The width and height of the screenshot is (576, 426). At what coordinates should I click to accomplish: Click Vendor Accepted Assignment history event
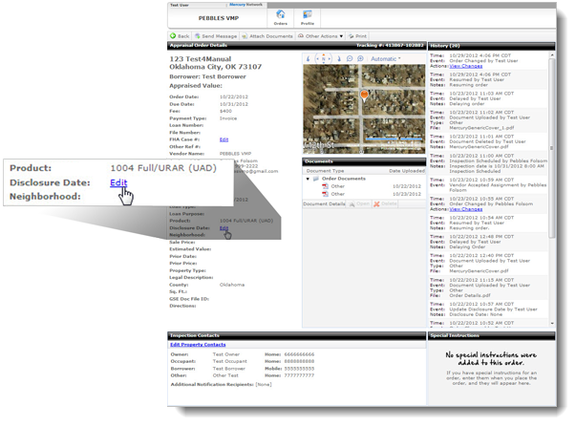tap(498, 187)
